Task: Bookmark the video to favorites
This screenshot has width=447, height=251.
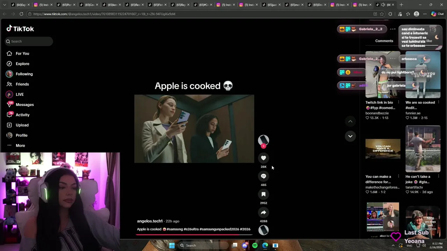Action: (x=263, y=194)
